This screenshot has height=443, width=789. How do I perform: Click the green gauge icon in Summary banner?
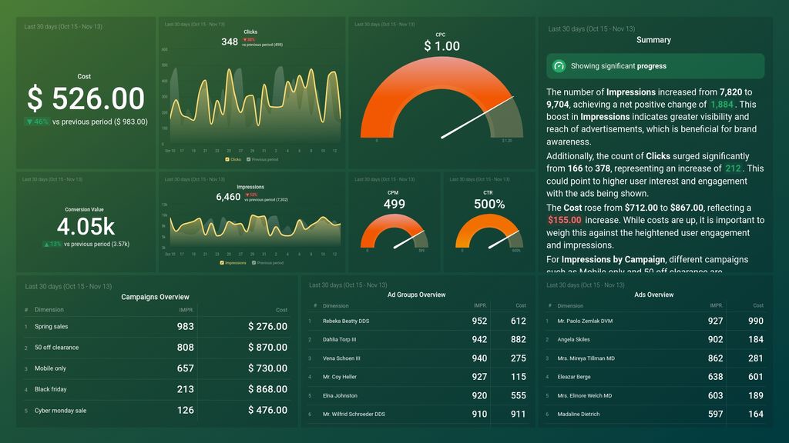(559, 66)
